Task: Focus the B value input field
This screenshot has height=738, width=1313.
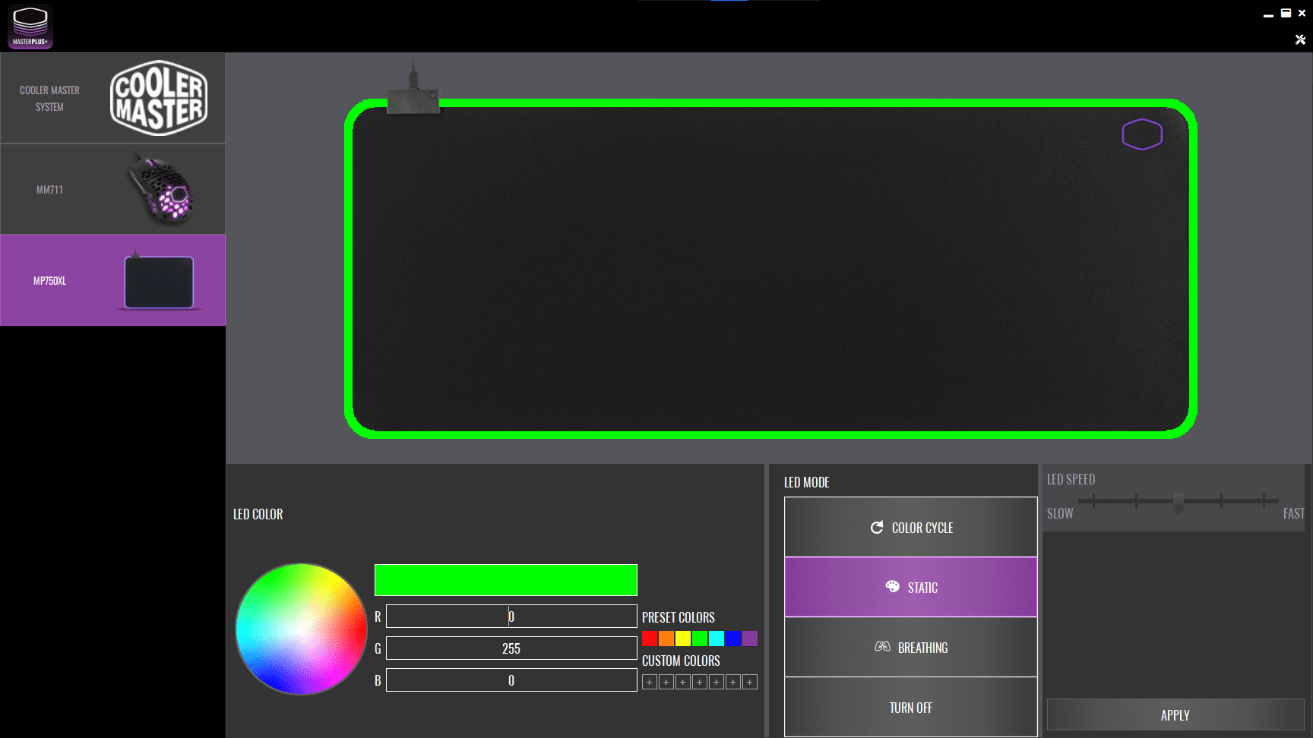Action: (511, 680)
